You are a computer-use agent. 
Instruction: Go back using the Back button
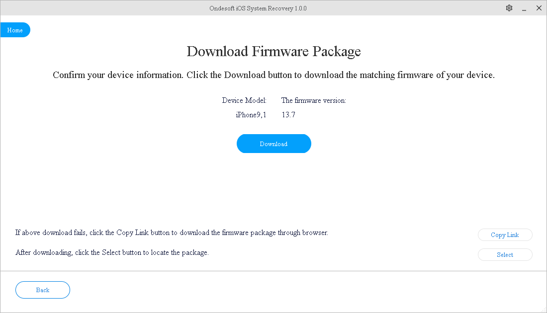43,290
